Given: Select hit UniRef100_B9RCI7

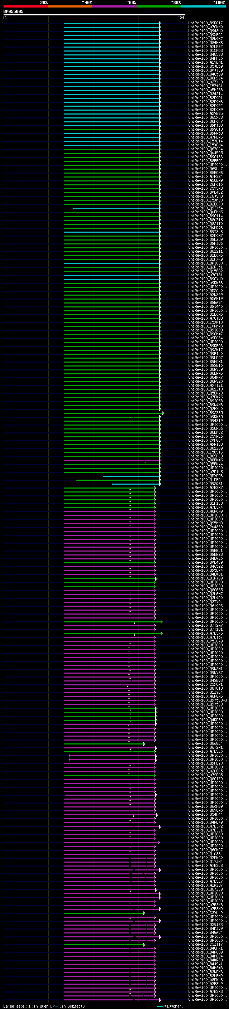Looking at the screenshot, I should point(205,23).
